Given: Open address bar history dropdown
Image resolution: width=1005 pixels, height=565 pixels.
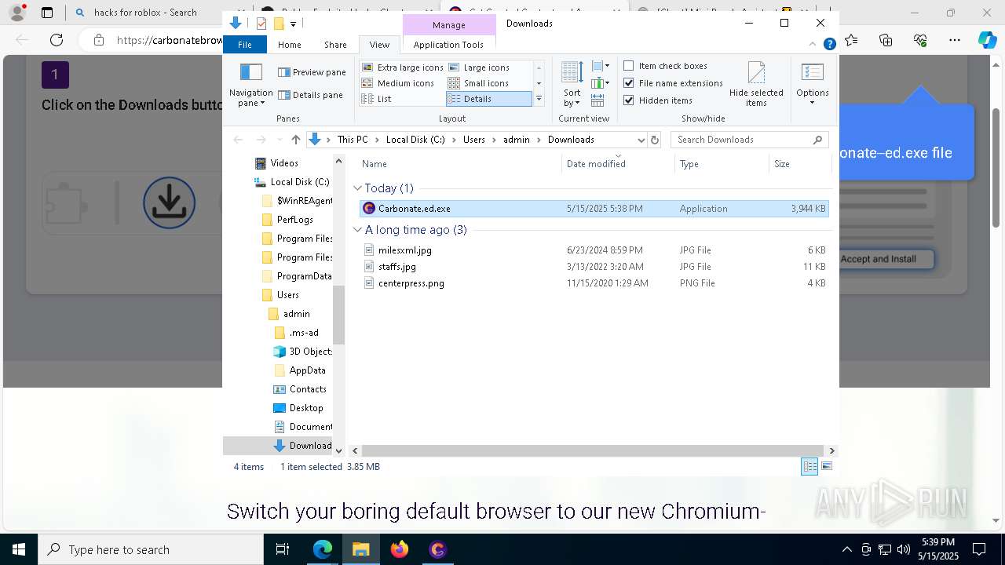Looking at the screenshot, I should click(641, 140).
